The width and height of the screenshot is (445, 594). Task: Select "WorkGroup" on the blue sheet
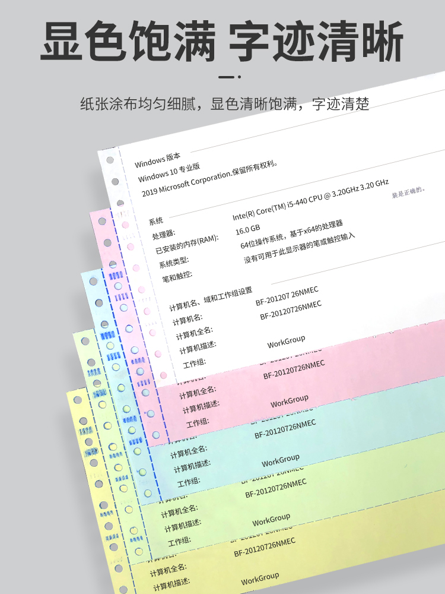281,461
